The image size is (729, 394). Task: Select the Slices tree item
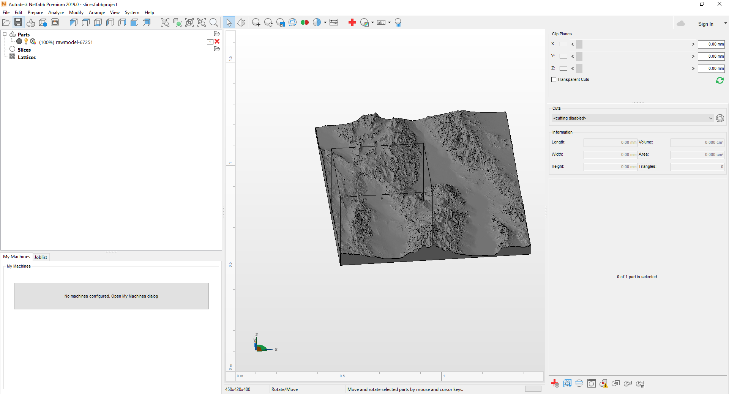24,50
